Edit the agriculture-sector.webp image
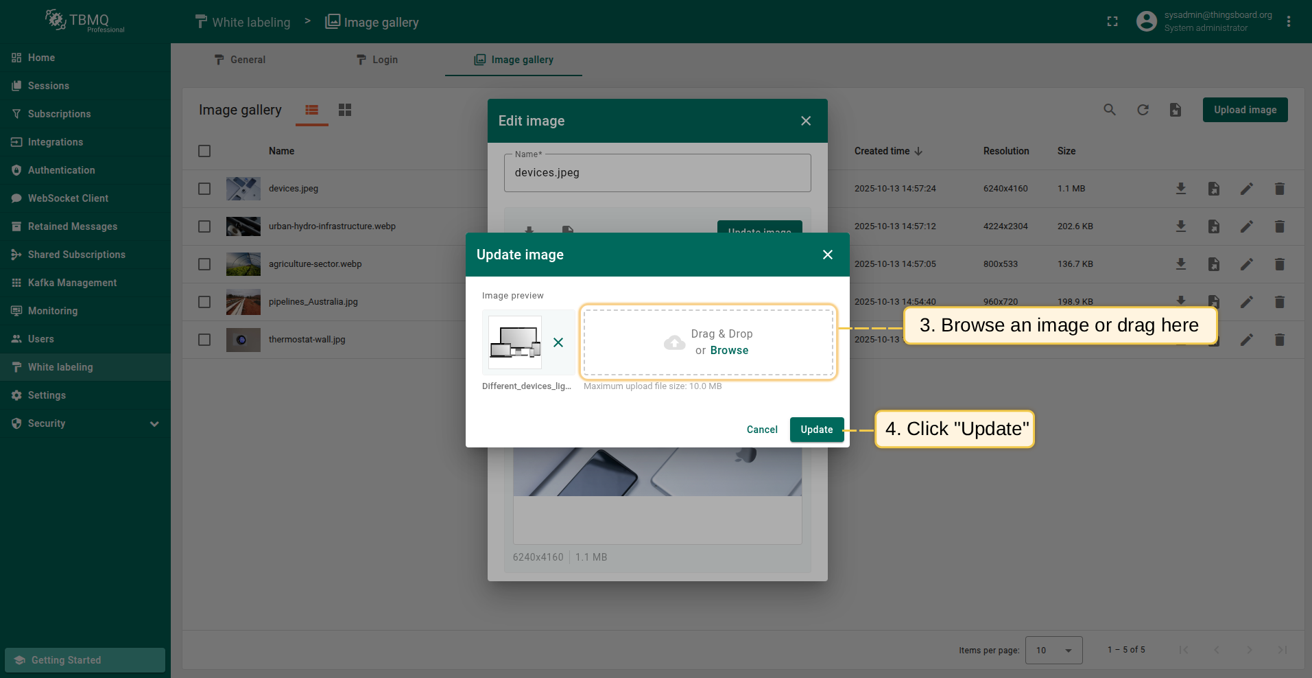 click(x=1246, y=264)
